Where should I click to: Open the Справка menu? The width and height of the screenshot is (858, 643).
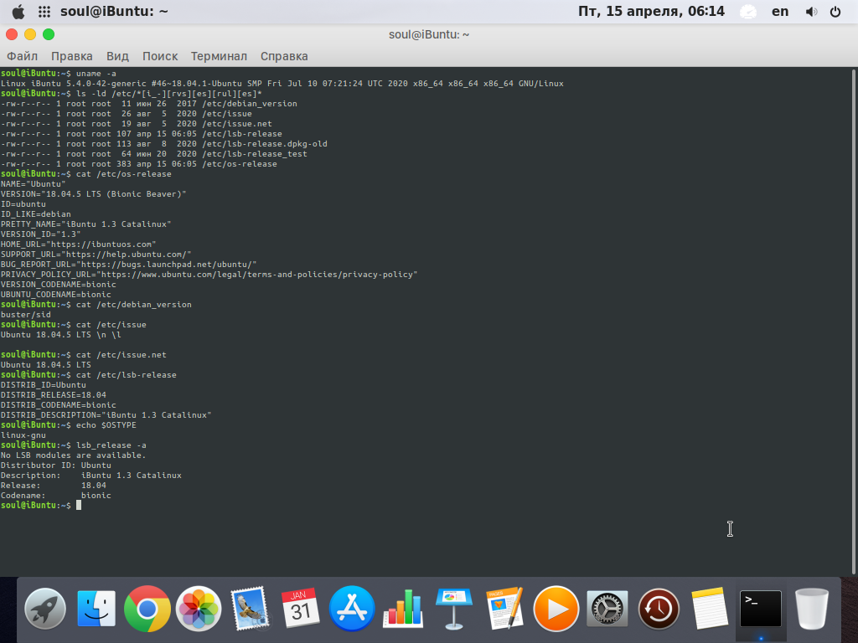coord(284,56)
